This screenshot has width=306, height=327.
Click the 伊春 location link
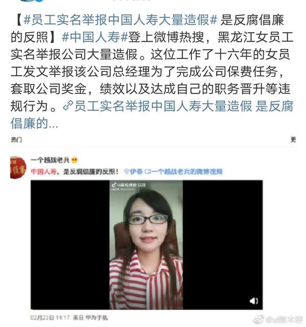tap(136, 171)
